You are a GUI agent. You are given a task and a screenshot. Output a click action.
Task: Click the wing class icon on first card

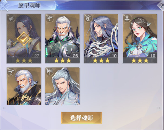[x=11, y=19]
